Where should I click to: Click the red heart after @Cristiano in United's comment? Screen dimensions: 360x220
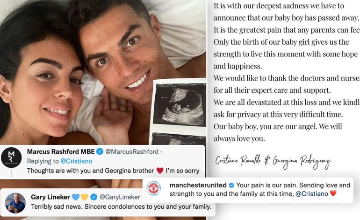coord(333,193)
